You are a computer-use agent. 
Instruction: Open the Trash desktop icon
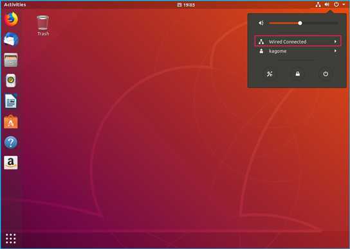(43, 22)
